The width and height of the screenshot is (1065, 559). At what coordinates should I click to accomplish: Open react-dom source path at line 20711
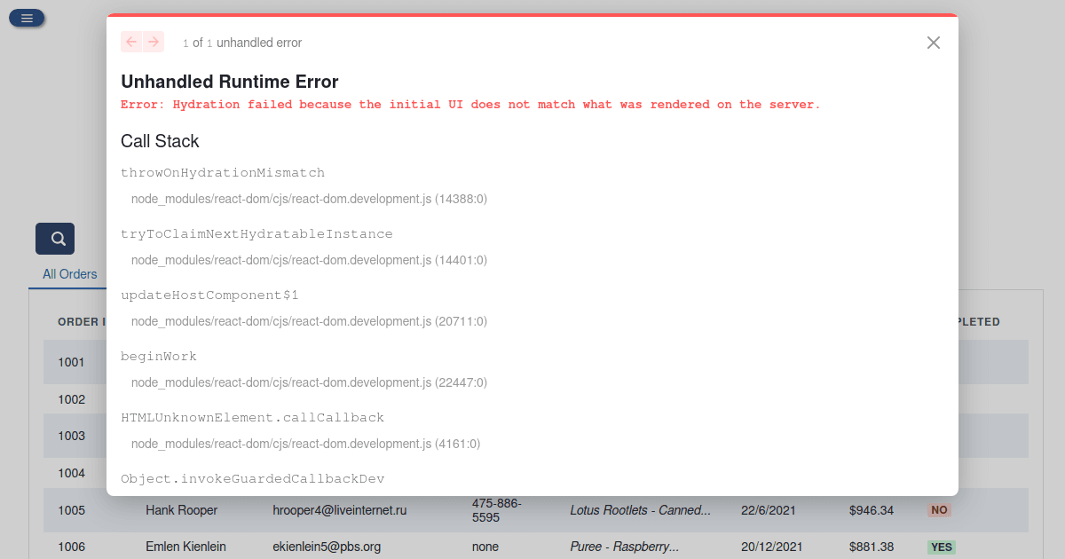[x=309, y=321]
